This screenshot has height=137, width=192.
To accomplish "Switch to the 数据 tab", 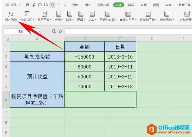I will click(x=131, y=5).
